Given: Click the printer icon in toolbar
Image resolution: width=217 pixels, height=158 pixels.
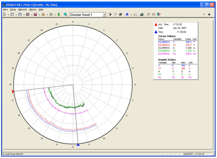Looking at the screenshot, I should (x=142, y=14).
